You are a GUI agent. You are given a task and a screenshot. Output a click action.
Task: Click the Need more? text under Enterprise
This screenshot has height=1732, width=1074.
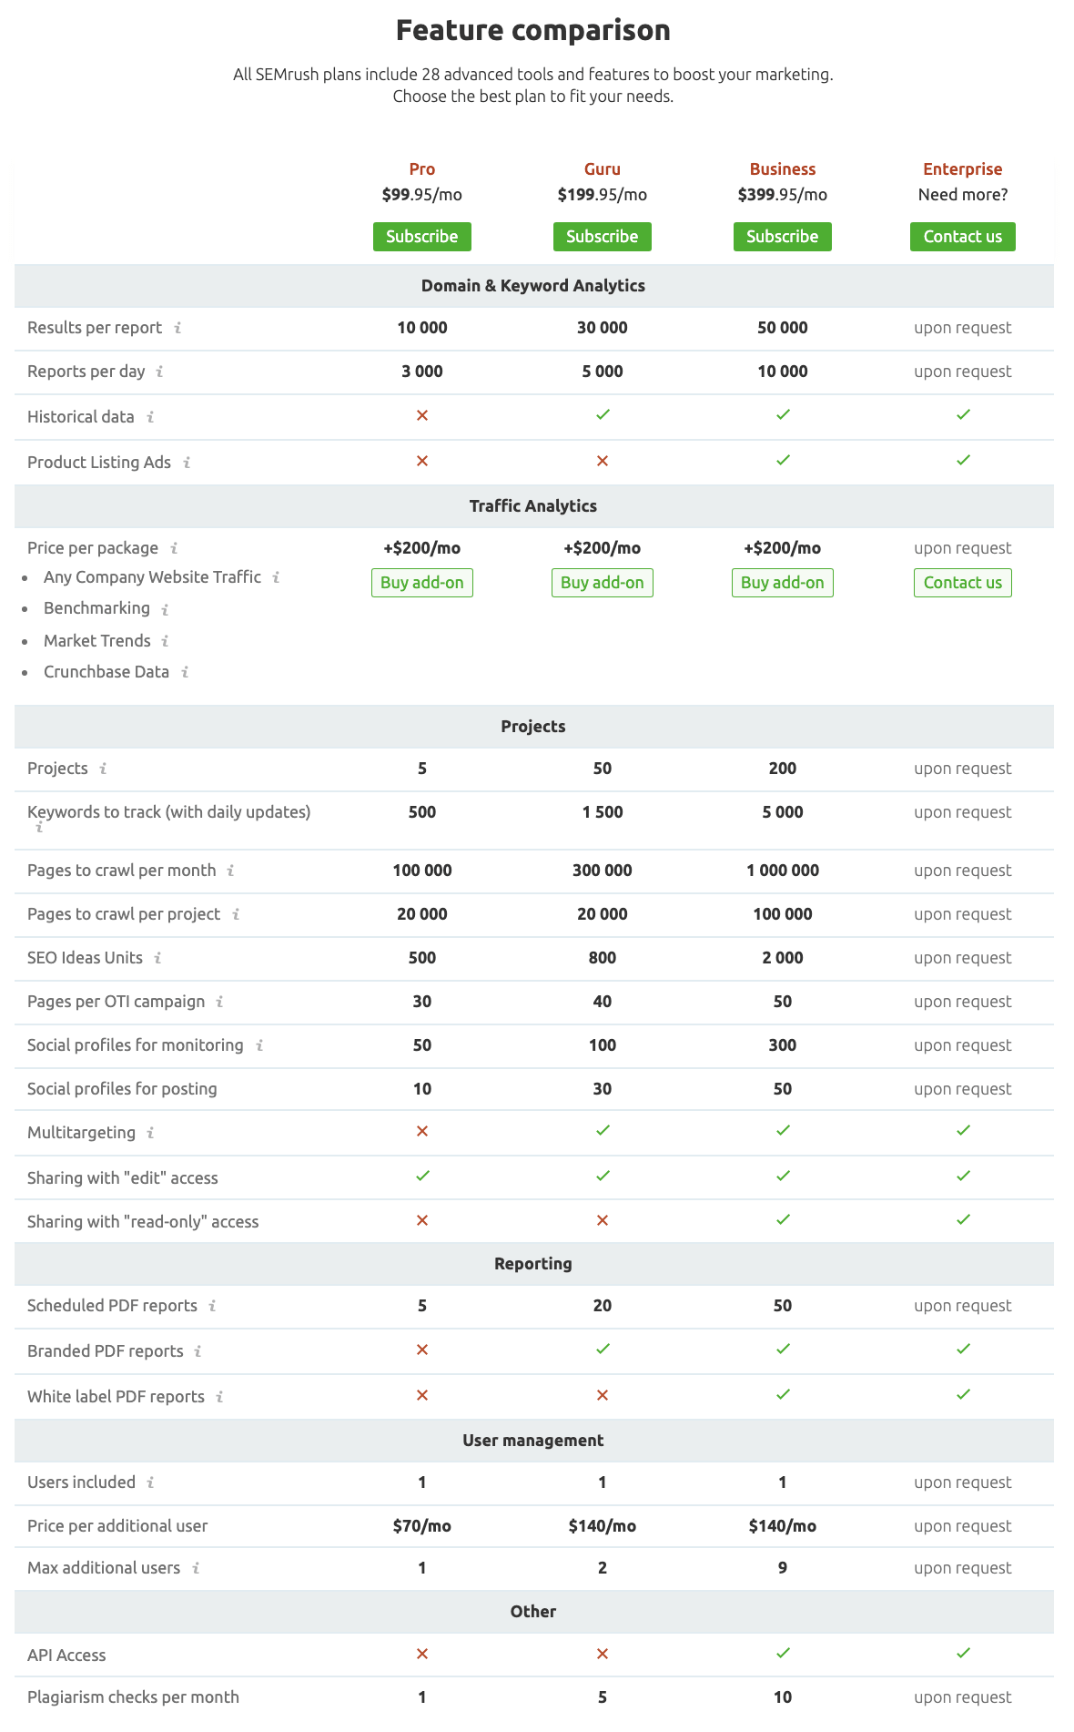[963, 195]
